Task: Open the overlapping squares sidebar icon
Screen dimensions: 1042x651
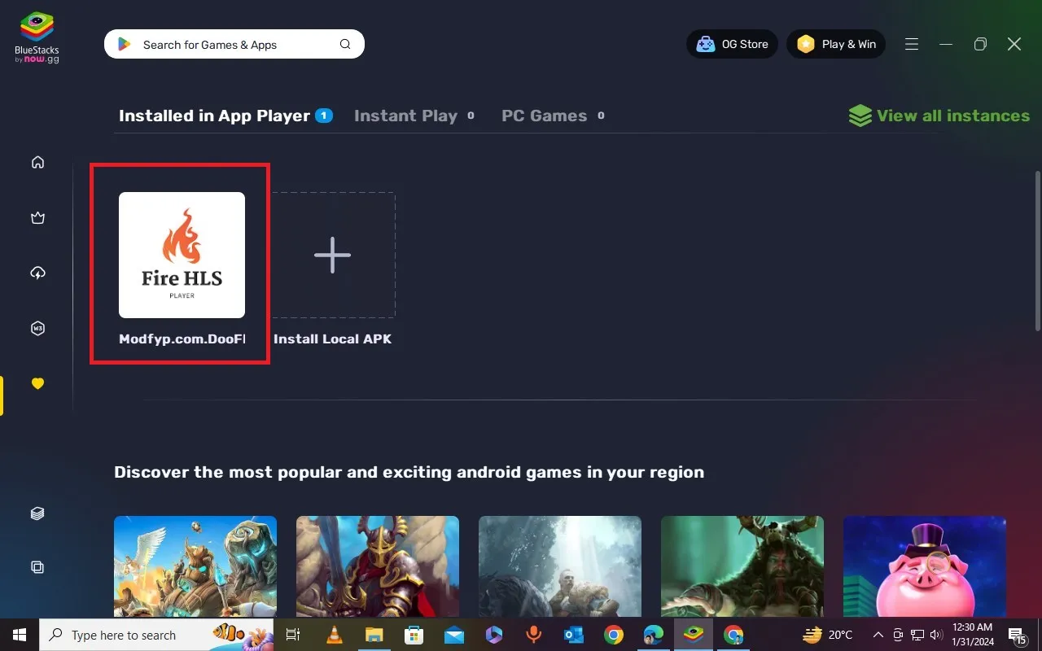Action: 37,567
